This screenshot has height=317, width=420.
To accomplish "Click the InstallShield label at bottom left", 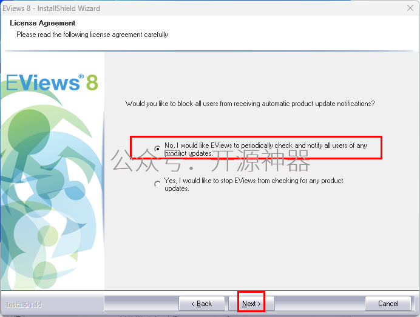I will coord(24,305).
